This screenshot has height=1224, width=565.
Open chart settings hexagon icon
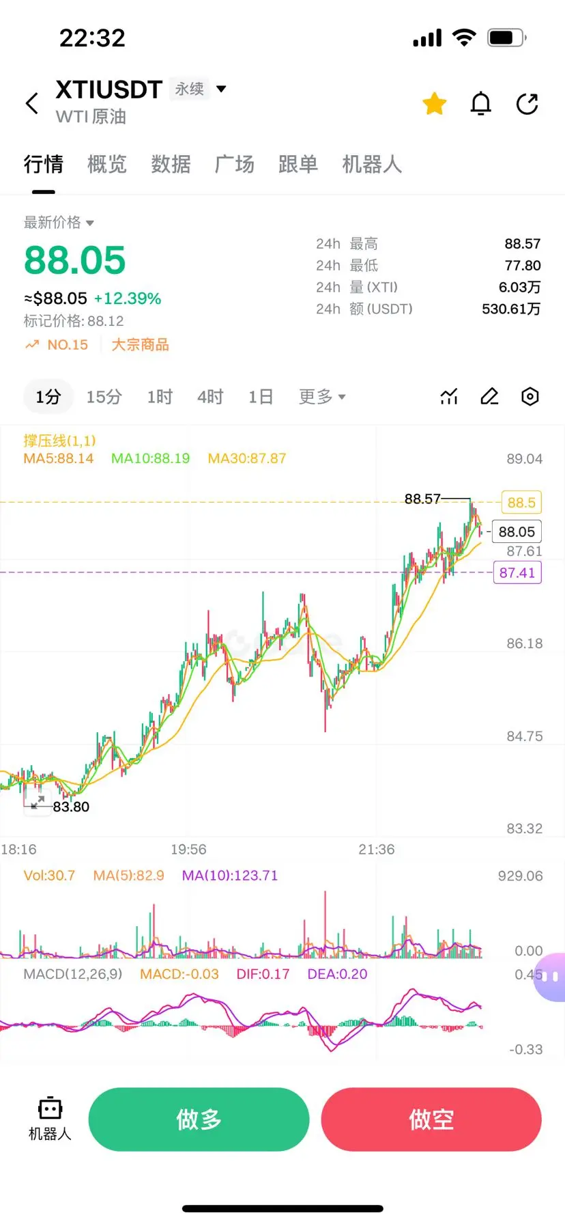click(x=530, y=396)
